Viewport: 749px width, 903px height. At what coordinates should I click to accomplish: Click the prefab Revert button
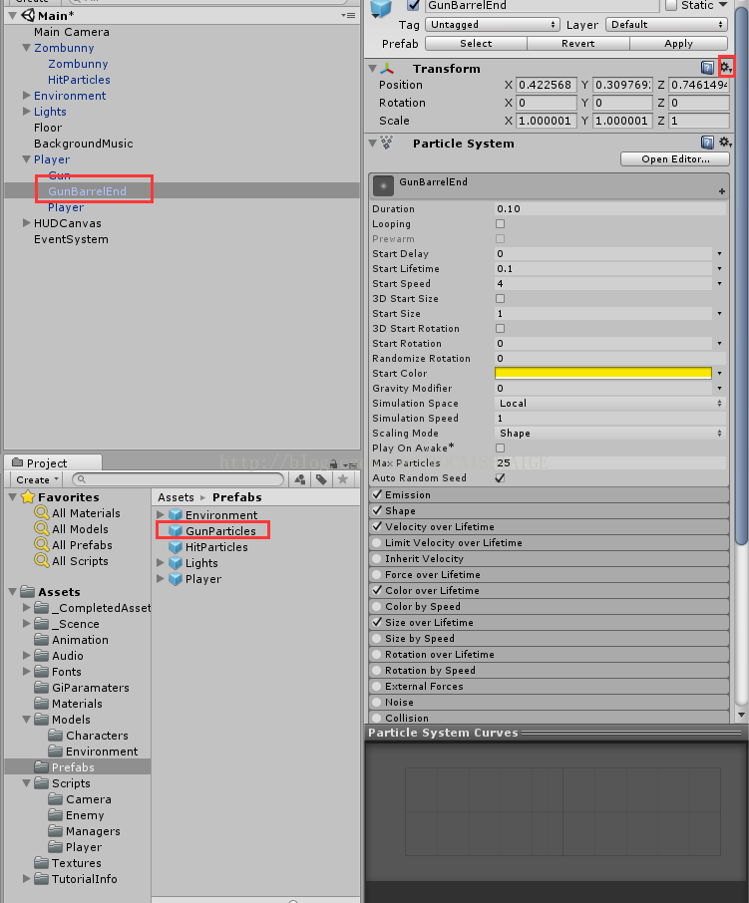pyautogui.click(x=577, y=43)
